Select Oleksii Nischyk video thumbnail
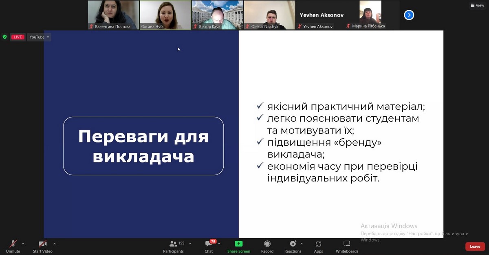This screenshot has width=489, height=255. click(x=270, y=15)
